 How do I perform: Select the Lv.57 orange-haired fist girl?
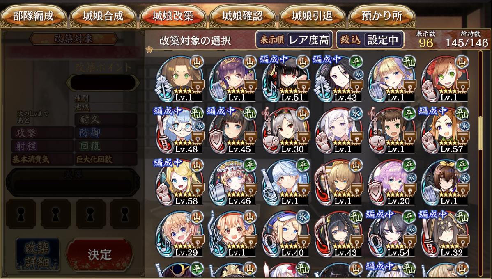445,130
